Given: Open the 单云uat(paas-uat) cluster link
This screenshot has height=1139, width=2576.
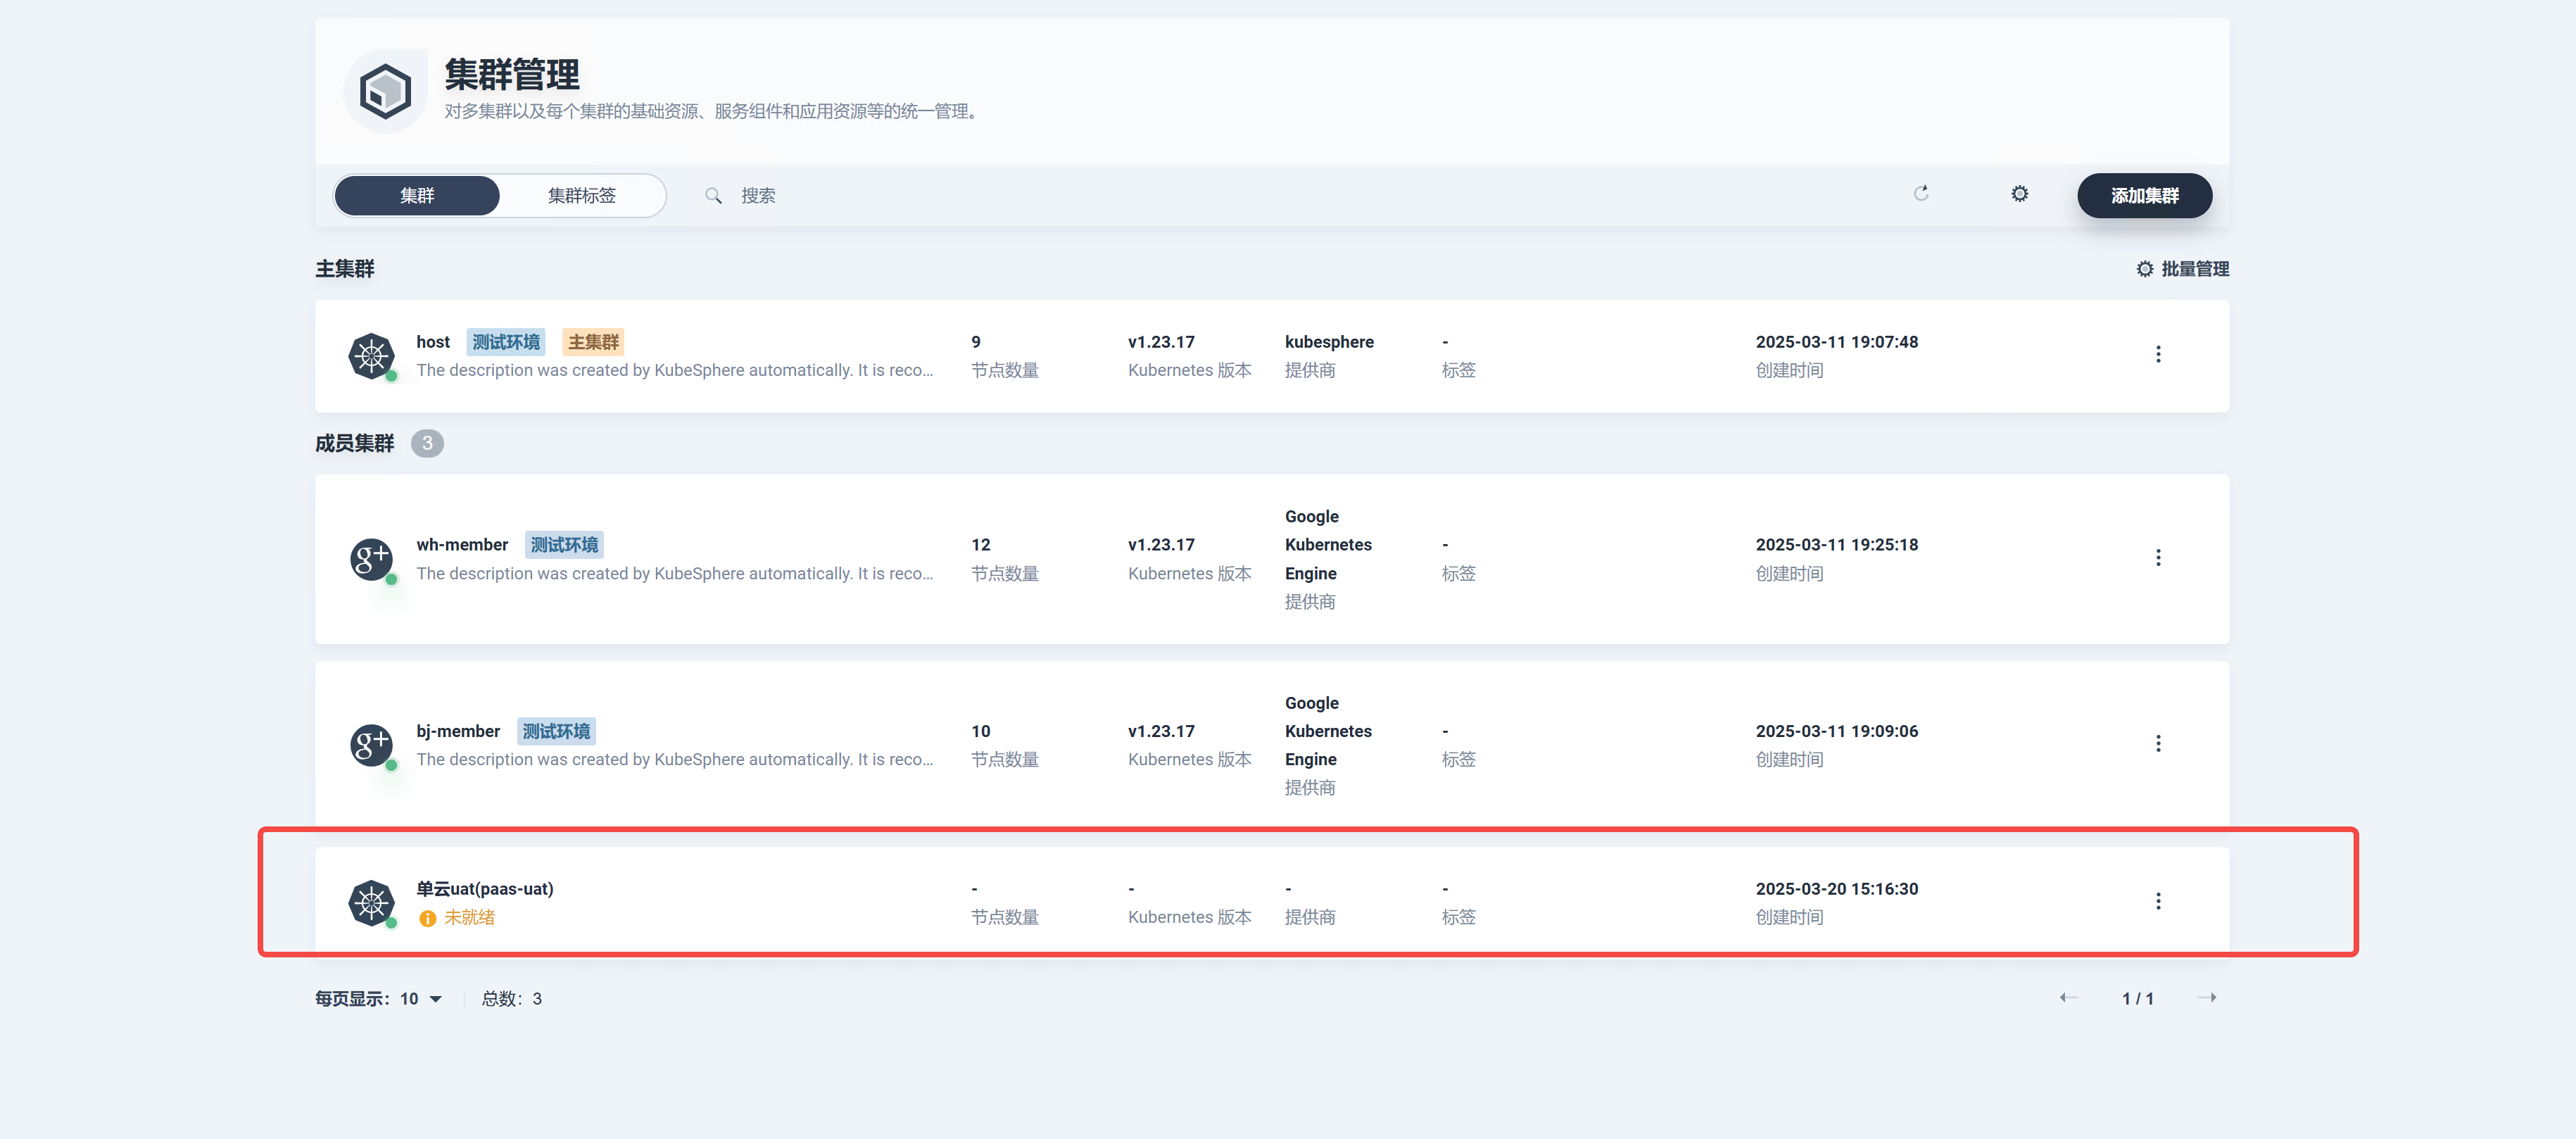Looking at the screenshot, I should [x=485, y=889].
